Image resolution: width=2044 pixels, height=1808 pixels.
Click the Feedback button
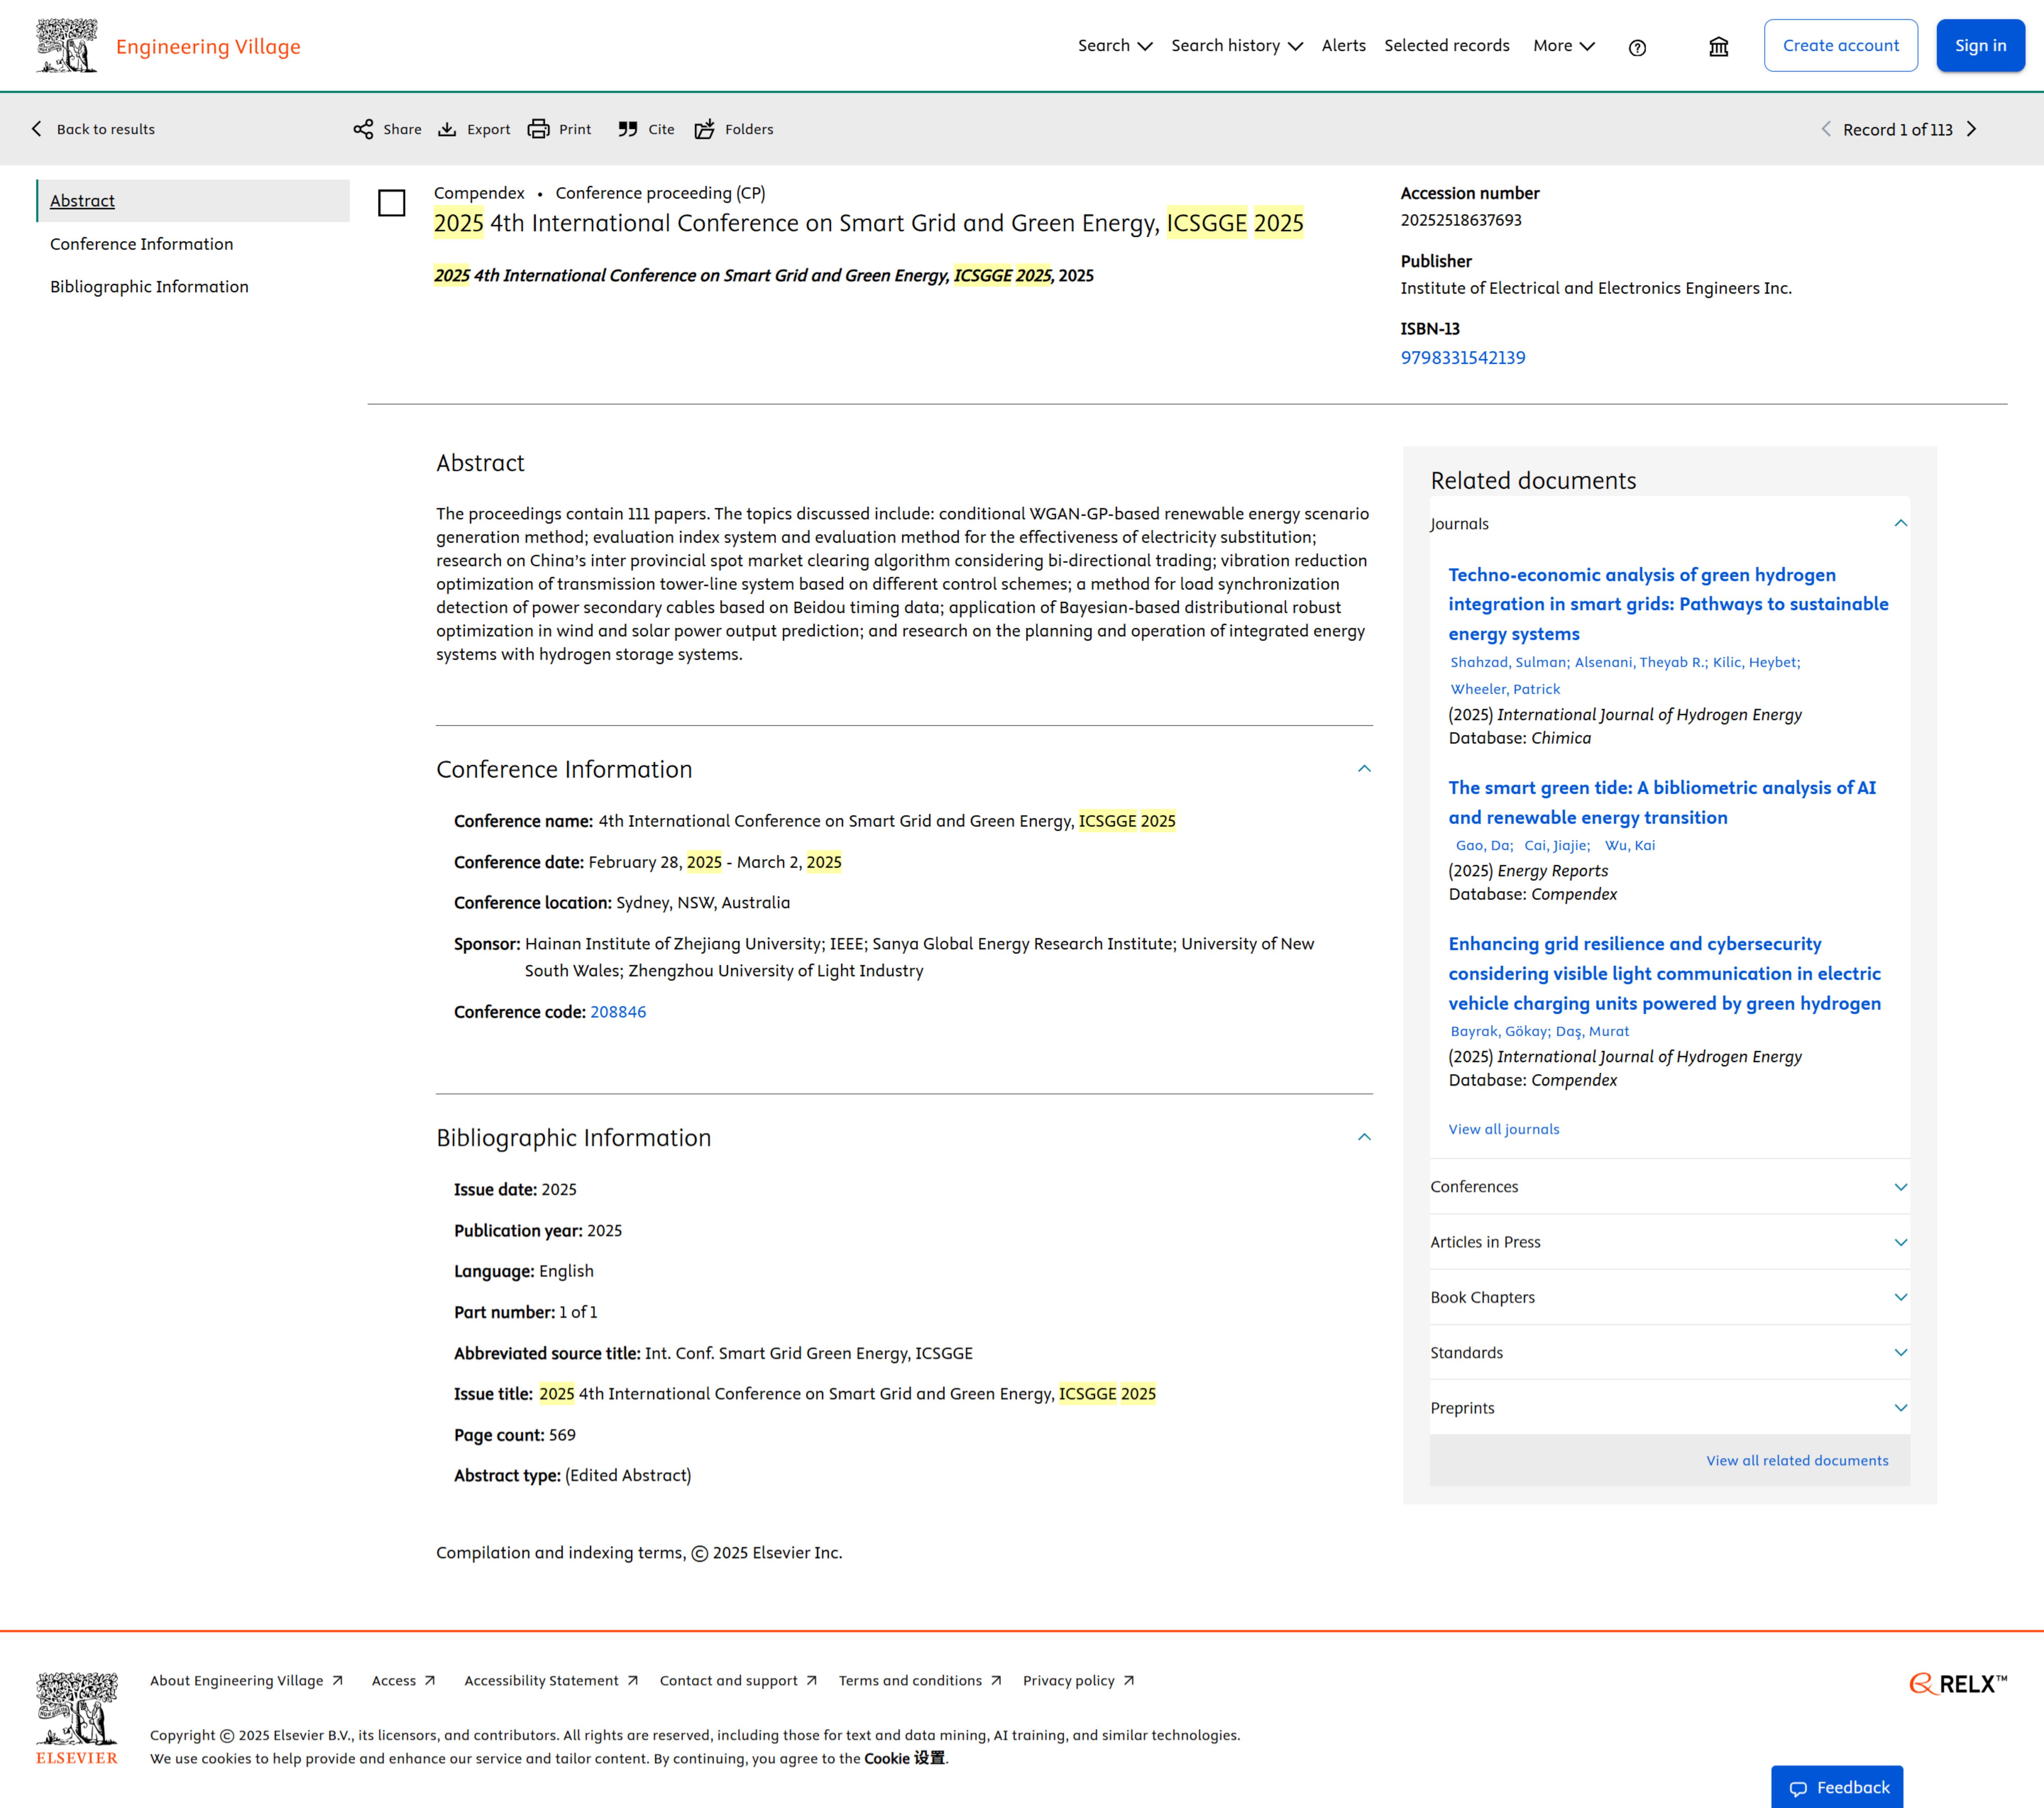pos(1837,1787)
